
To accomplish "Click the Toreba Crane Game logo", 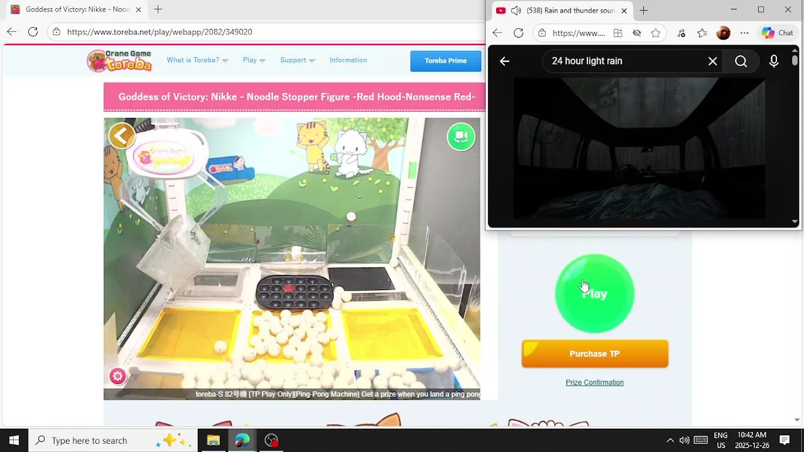I will [120, 60].
